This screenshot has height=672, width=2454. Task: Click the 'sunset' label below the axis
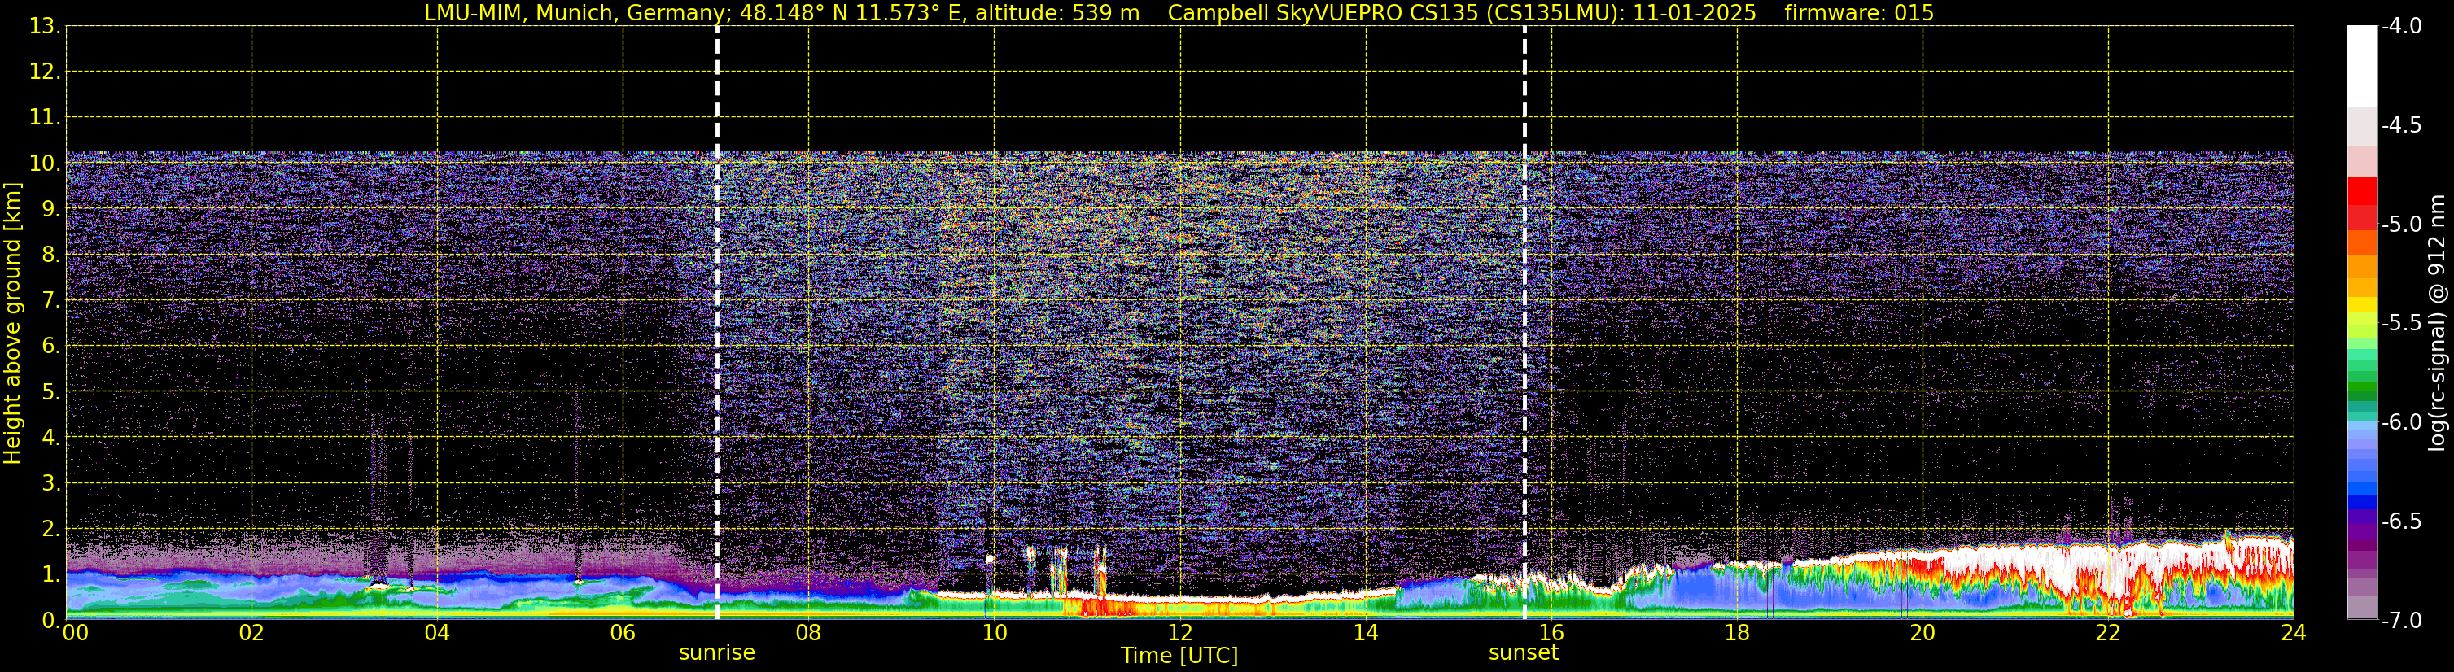[1524, 653]
